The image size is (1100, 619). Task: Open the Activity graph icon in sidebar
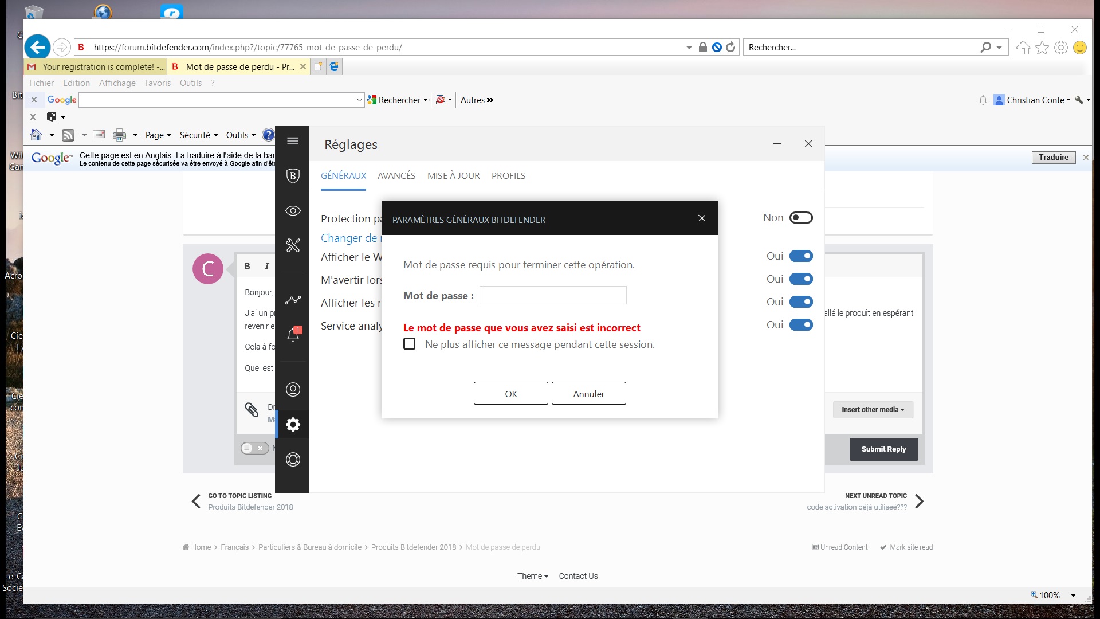[293, 300]
